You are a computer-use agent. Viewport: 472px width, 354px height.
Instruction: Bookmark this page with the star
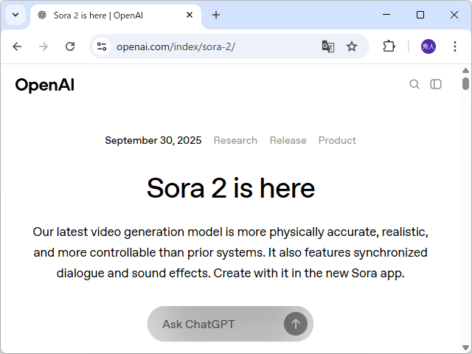pyautogui.click(x=351, y=46)
